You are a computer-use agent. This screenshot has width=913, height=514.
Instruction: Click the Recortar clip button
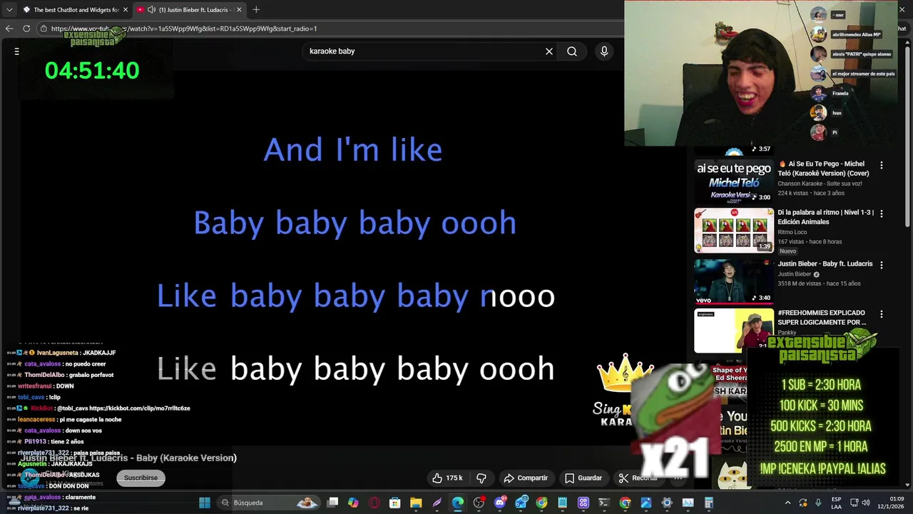pyautogui.click(x=638, y=478)
